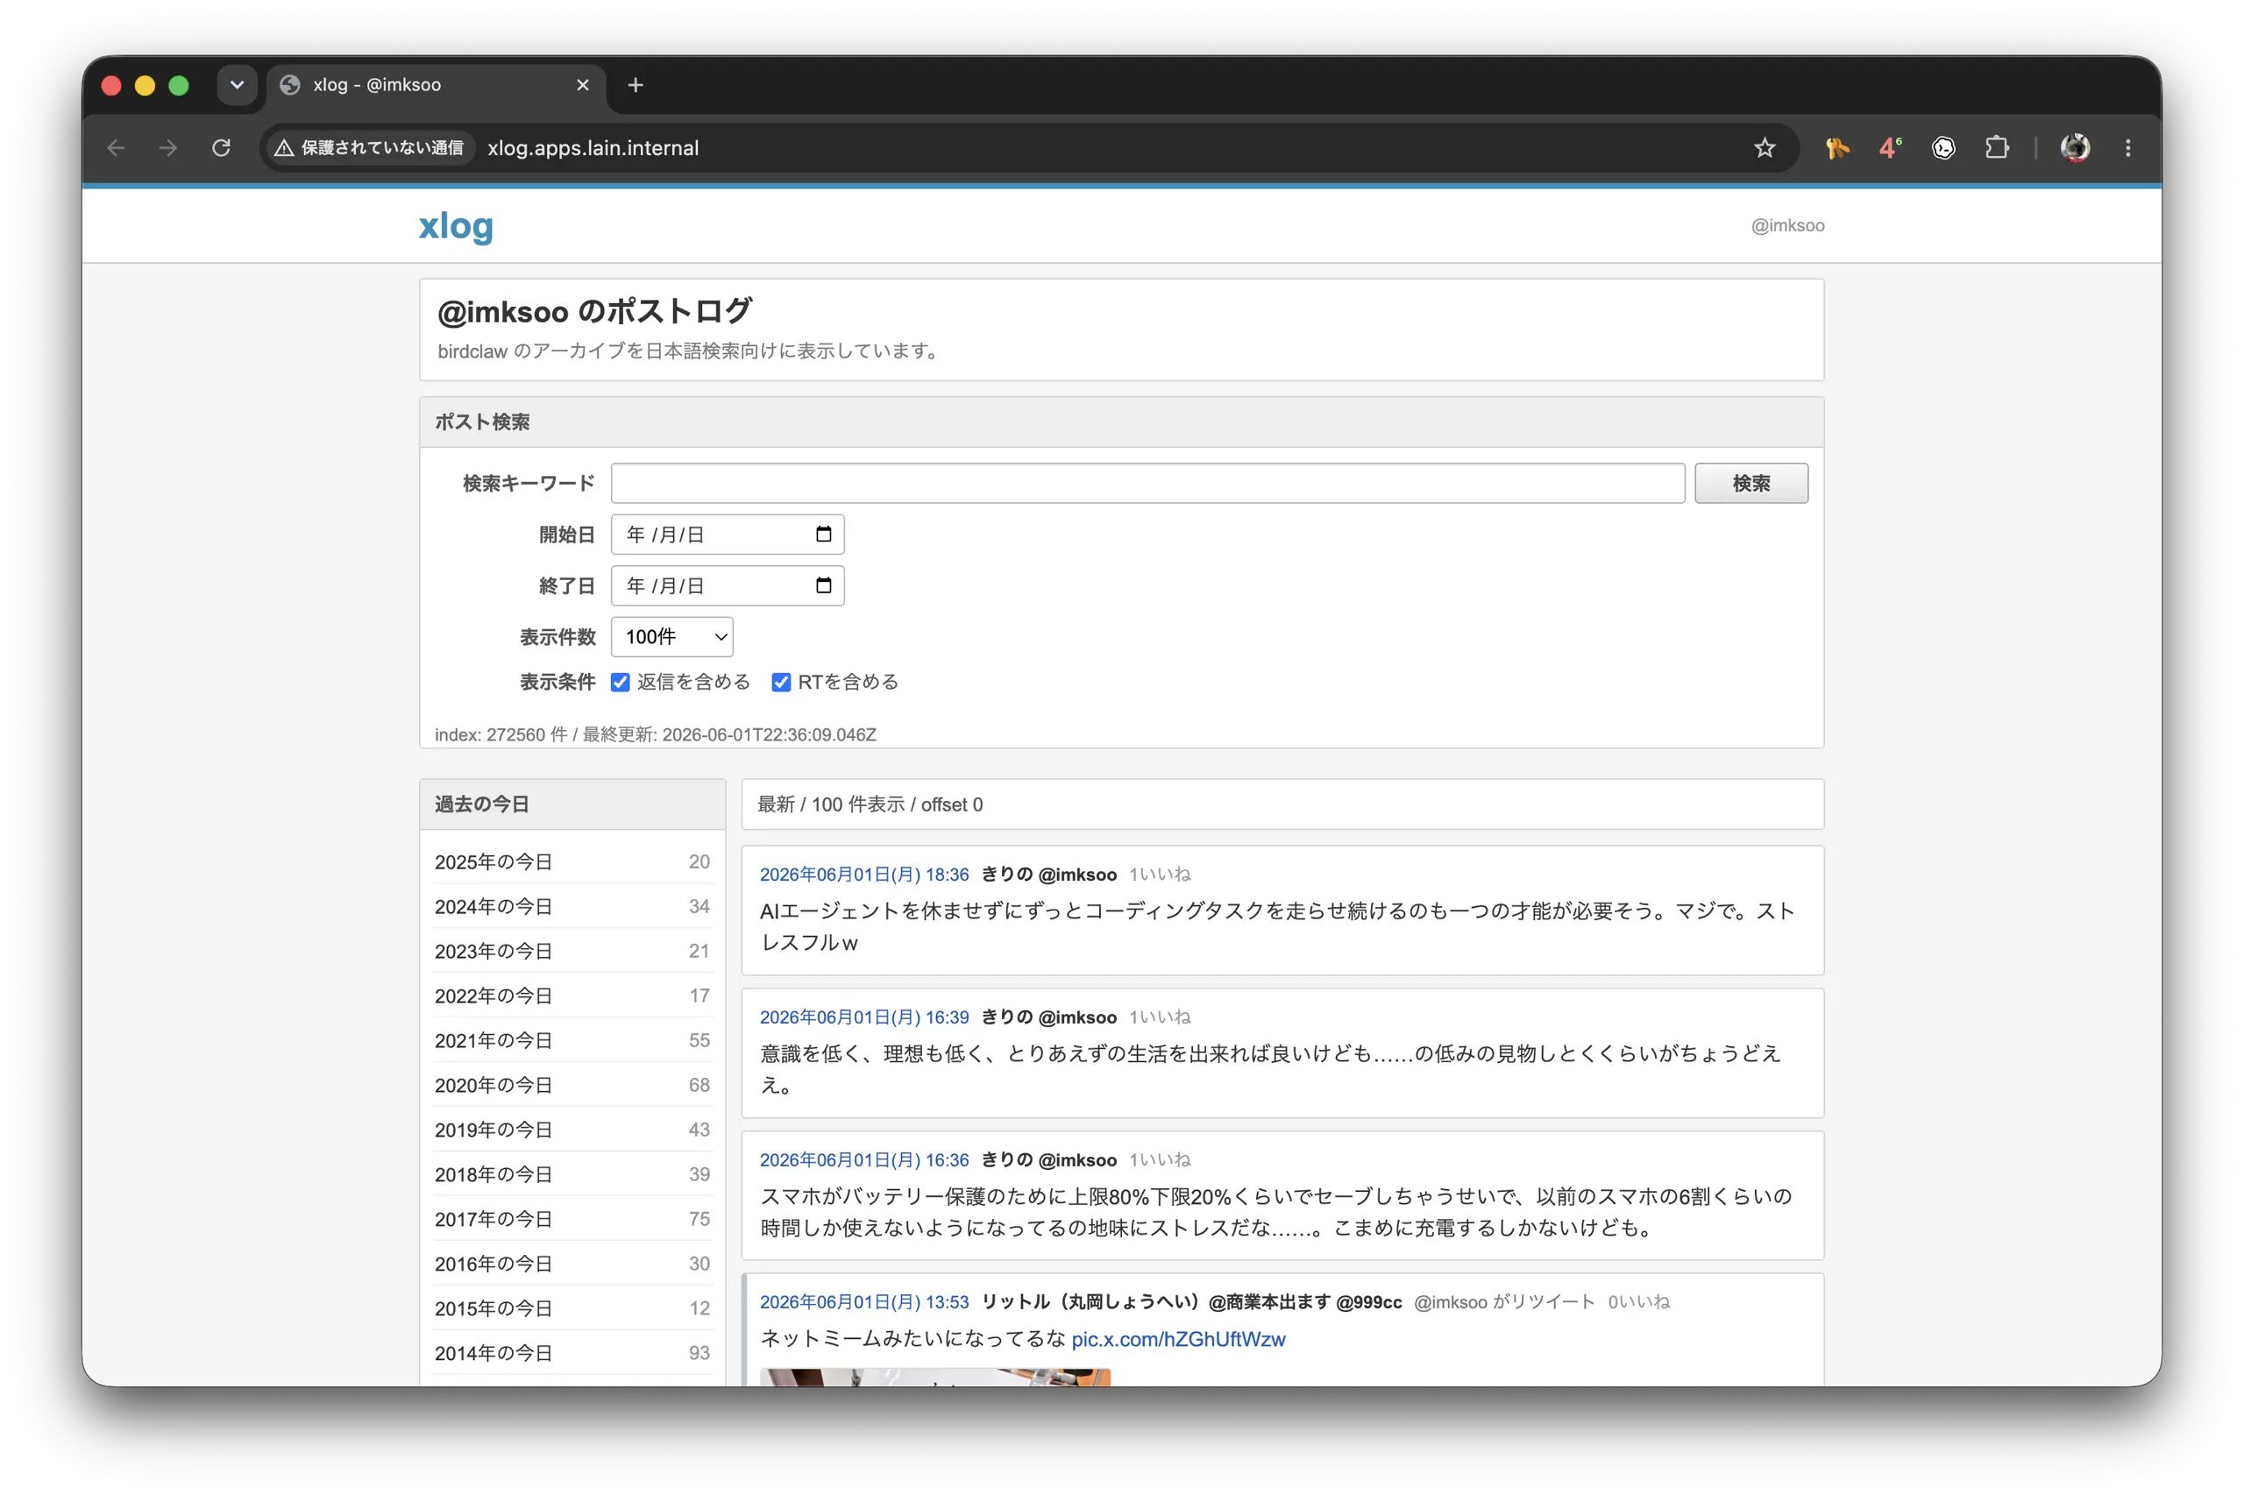2244x1495 pixels.
Task: Click the 意識を低く、理想も低く post text
Action: pos(1270,1069)
